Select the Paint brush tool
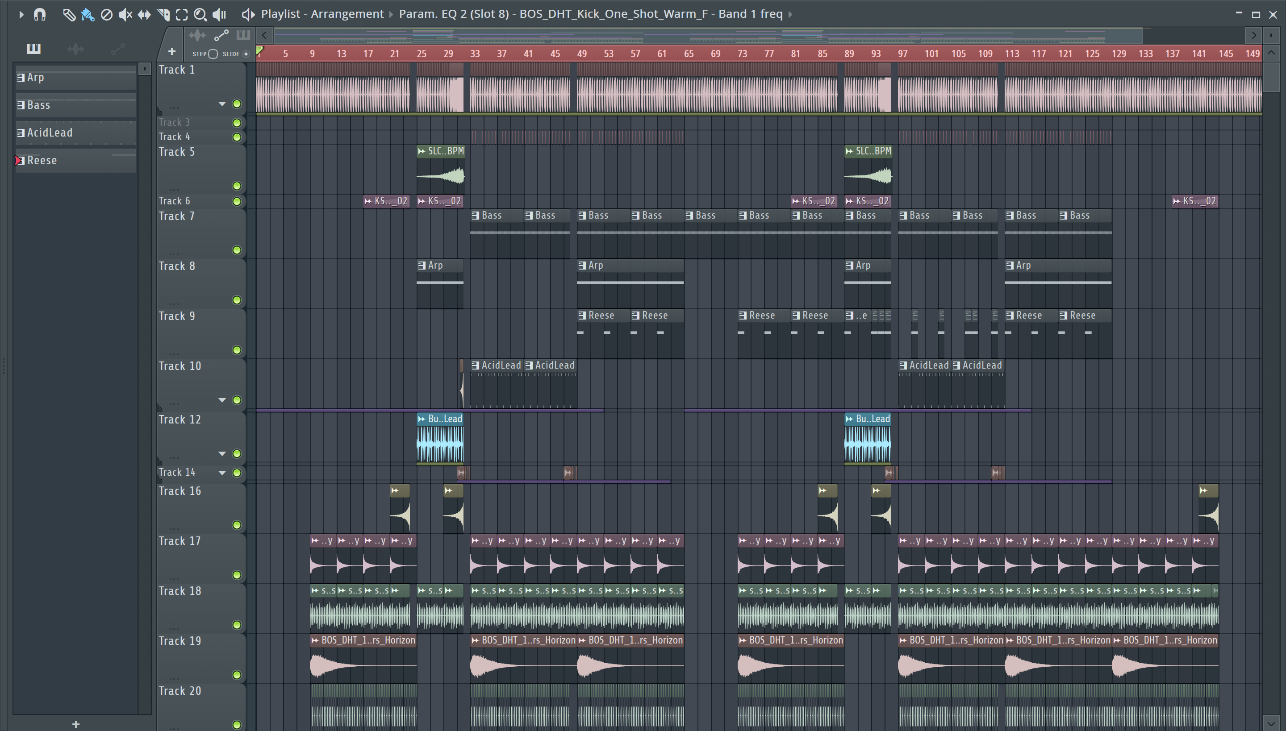1286x731 pixels. pos(88,15)
